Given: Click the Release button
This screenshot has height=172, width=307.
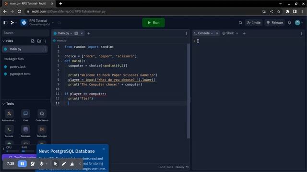Looking at the screenshot, I should coord(274,22).
